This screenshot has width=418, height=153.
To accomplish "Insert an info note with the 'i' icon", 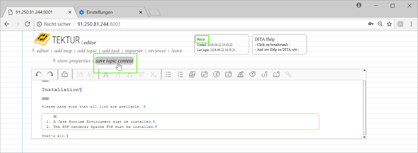I will [216, 74].
